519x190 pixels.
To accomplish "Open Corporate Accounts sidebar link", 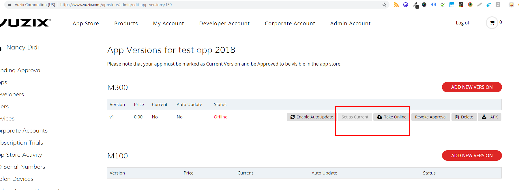I will 24,131.
